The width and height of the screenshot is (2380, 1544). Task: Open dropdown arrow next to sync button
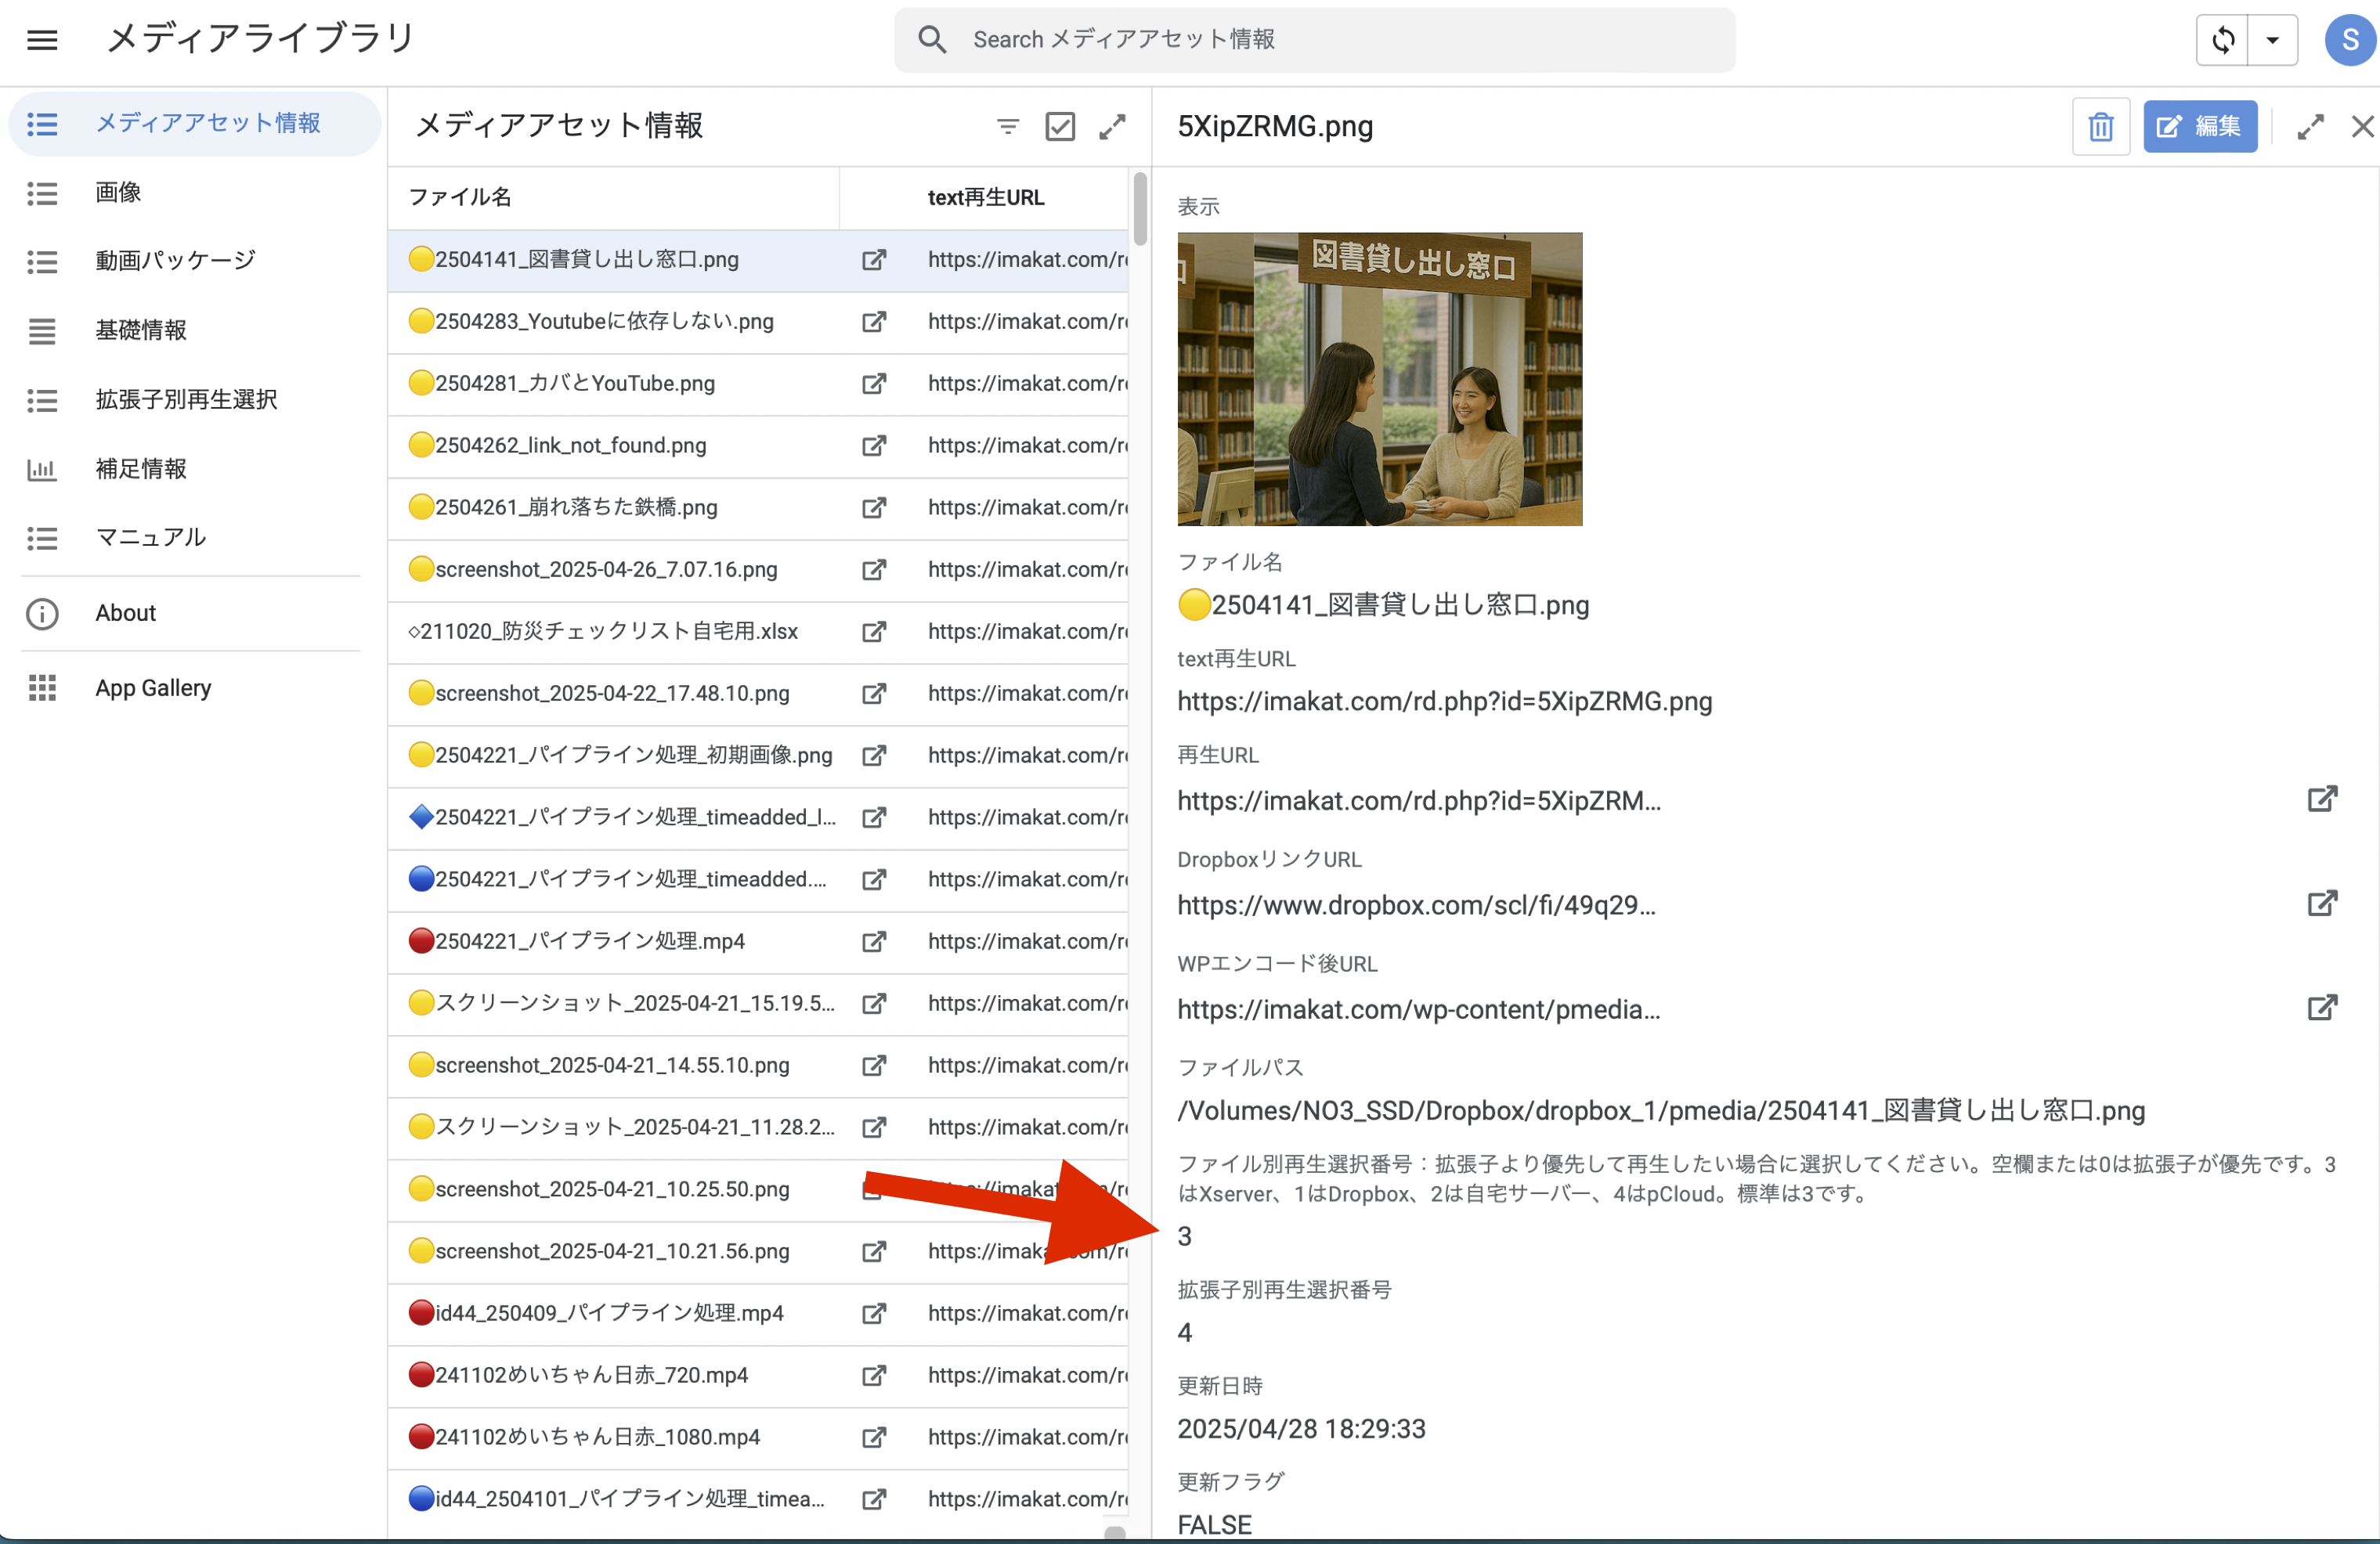[2272, 40]
